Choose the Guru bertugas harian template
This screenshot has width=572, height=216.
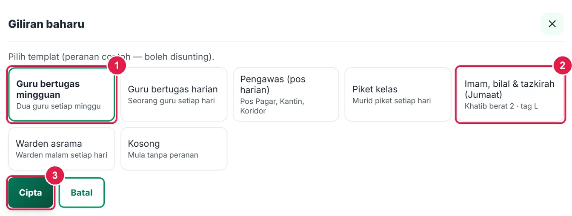click(x=174, y=94)
